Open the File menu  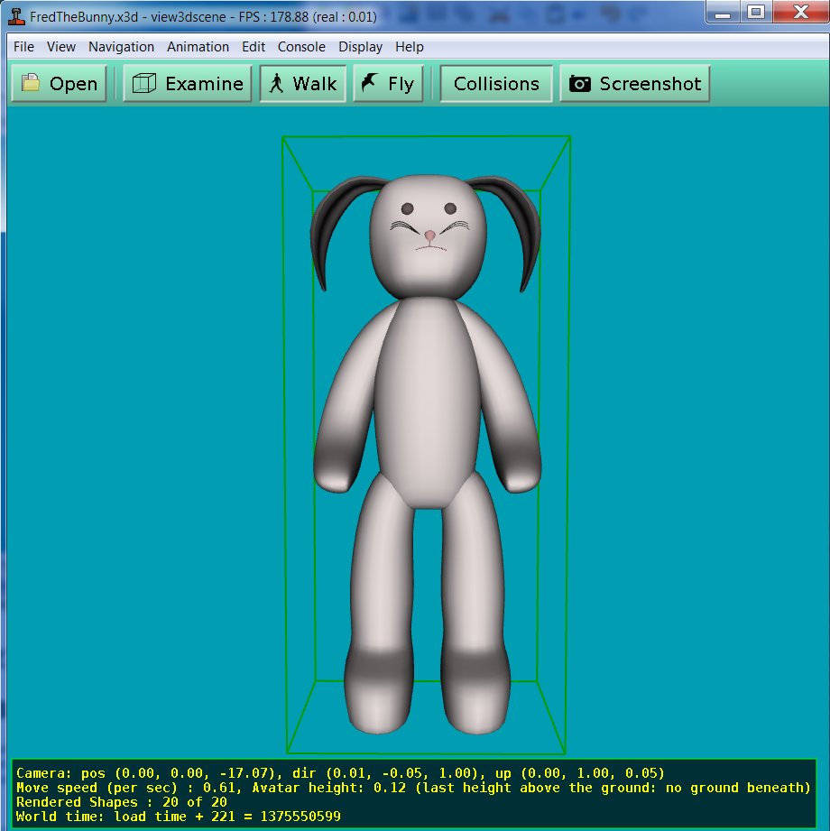click(23, 47)
